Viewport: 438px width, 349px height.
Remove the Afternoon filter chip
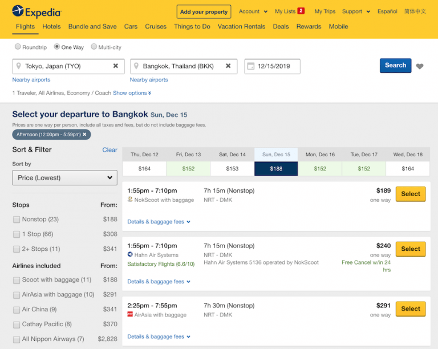84,134
